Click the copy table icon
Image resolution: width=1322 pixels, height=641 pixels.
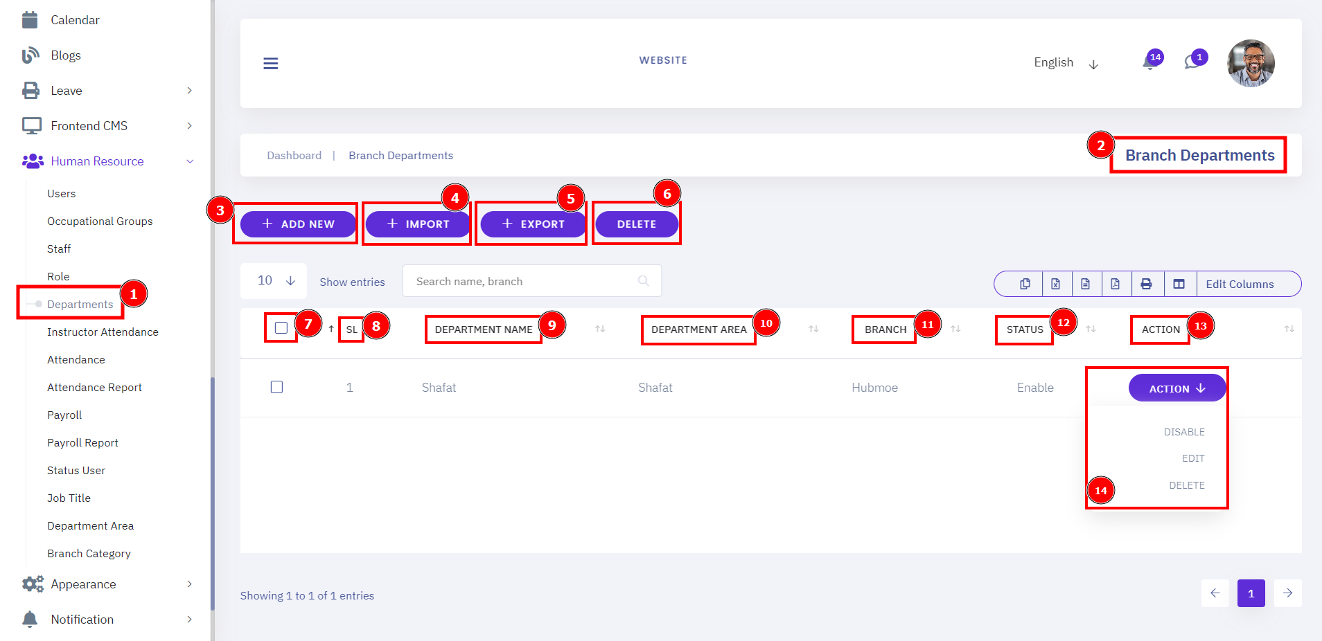pos(1025,284)
